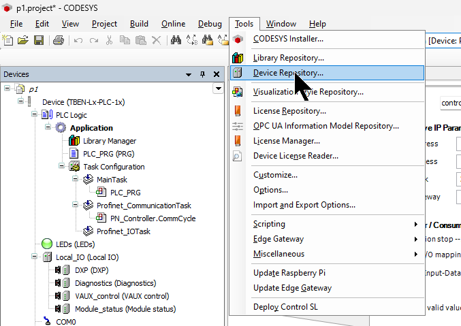This screenshot has height=326, width=461.
Task: Click the green LEDs circle icon
Action: (47, 244)
